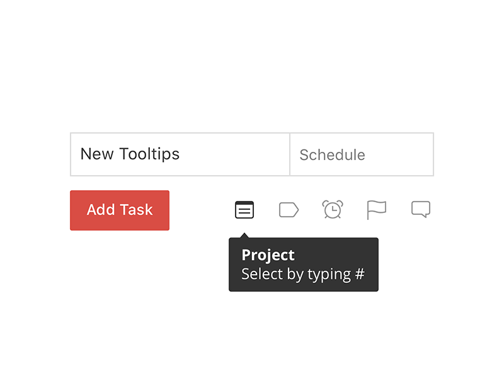Screen dimensions: 504x378
Task: Choose priority via the flag icon
Action: click(x=376, y=210)
